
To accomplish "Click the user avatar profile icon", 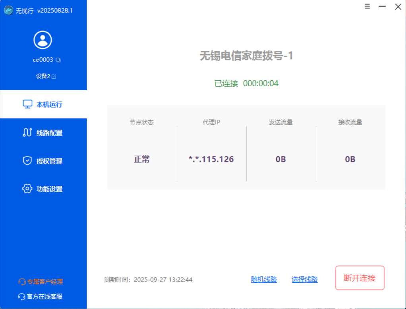I will 43,40.
